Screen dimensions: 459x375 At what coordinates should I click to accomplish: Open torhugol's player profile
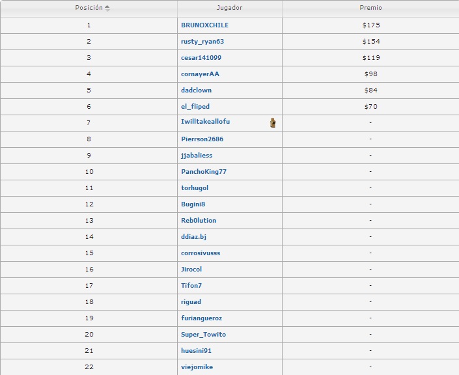(195, 188)
